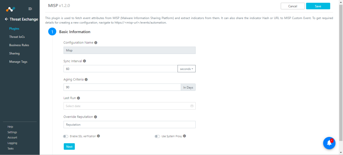This screenshot has width=343, height=155.
Task: Go to Business Rules in sidebar
Action: pos(19,45)
